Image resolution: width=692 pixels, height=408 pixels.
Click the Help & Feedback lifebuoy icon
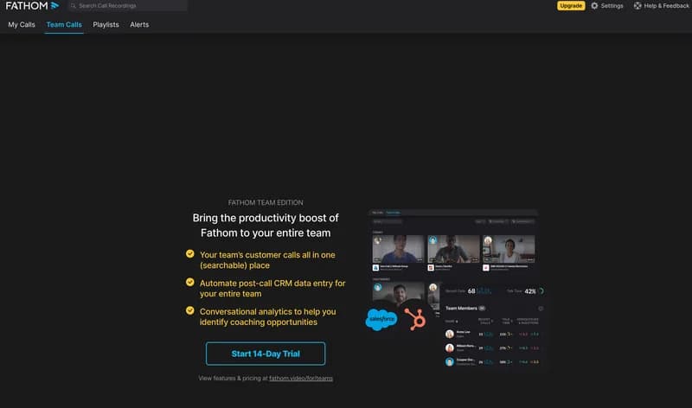point(638,6)
